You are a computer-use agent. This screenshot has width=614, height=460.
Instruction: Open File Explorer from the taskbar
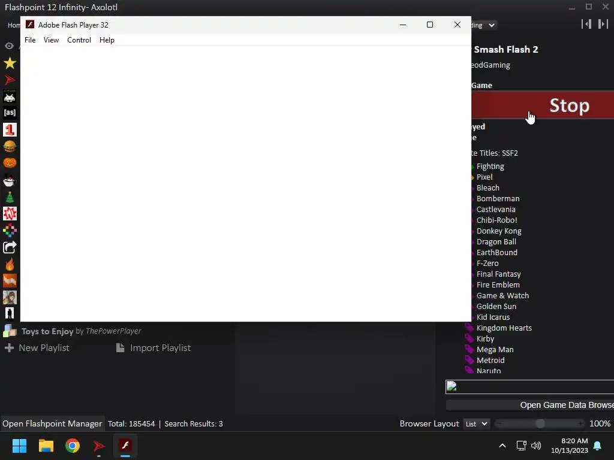pos(46,446)
